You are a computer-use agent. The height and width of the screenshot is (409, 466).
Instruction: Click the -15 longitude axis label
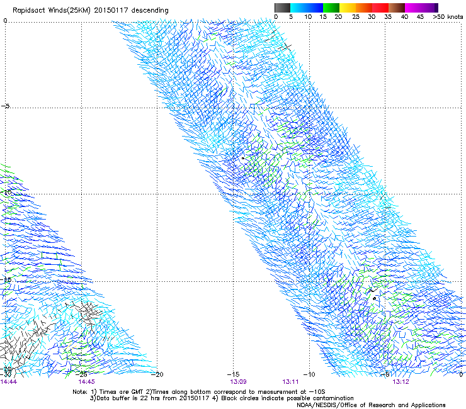(x=233, y=374)
